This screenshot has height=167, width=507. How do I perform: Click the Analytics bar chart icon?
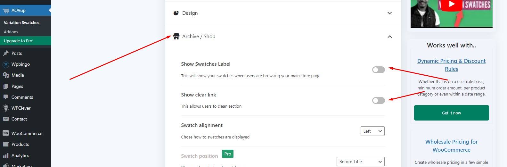tap(5, 155)
